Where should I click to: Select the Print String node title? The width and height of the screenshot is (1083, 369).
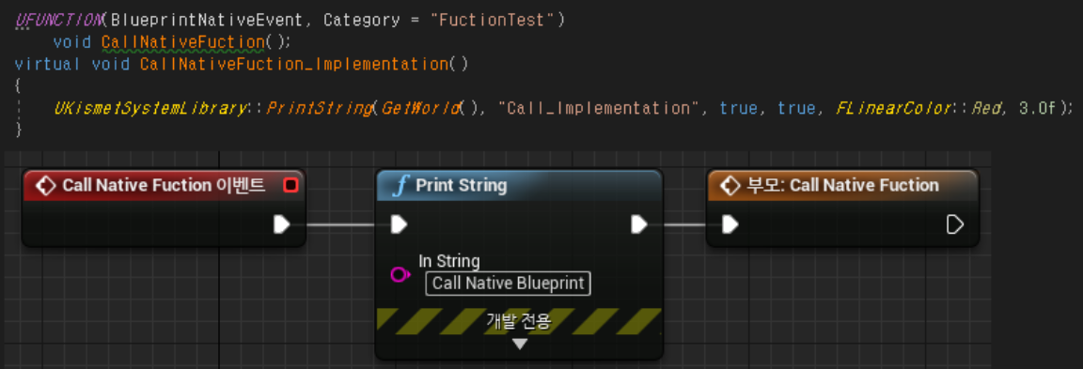point(462,186)
